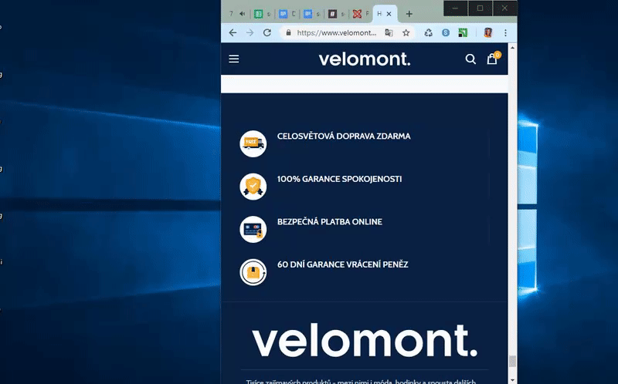Switch to the first blue Docs tab
Image resolution: width=618 pixels, height=384 pixels.
click(283, 14)
